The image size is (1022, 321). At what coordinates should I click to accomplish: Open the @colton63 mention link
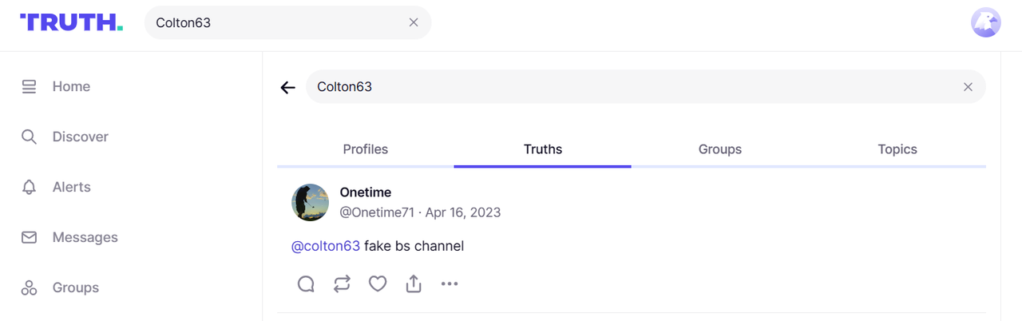(x=326, y=246)
